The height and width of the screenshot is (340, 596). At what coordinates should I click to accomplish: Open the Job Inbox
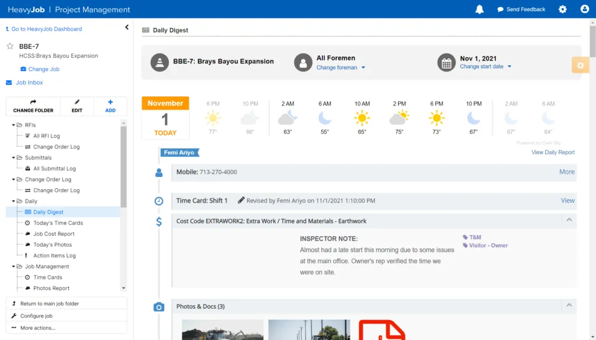[24, 83]
